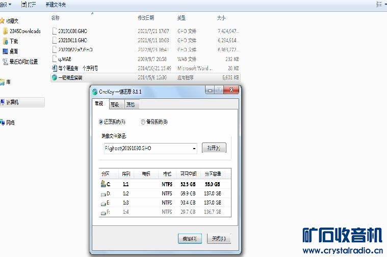
Task: Open the 2345Downloads folder icon in sidebar
Action: pyautogui.click(x=5, y=31)
